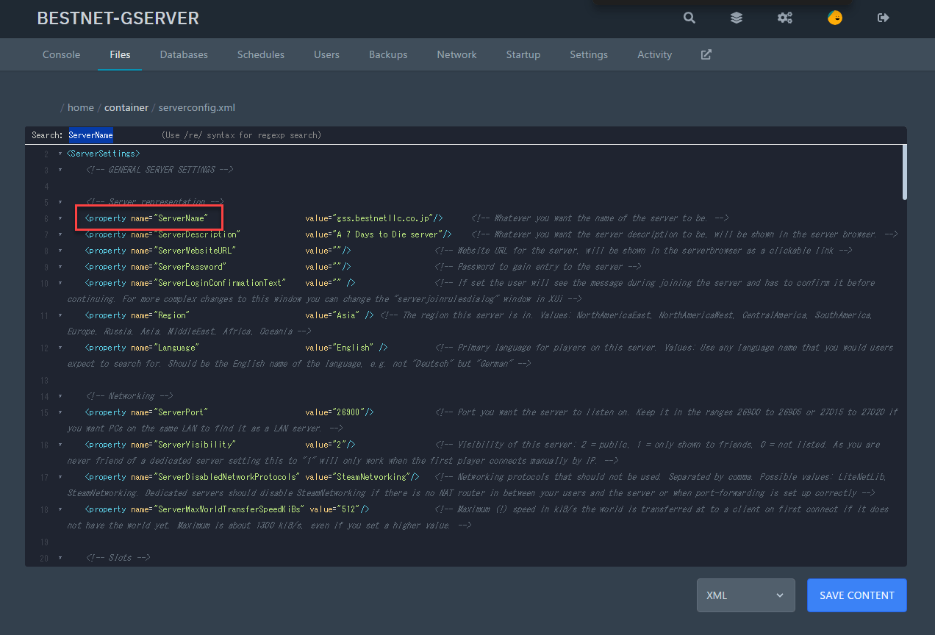This screenshot has height=635, width=935.
Task: Click the Region value "Asia"
Action: tap(347, 315)
